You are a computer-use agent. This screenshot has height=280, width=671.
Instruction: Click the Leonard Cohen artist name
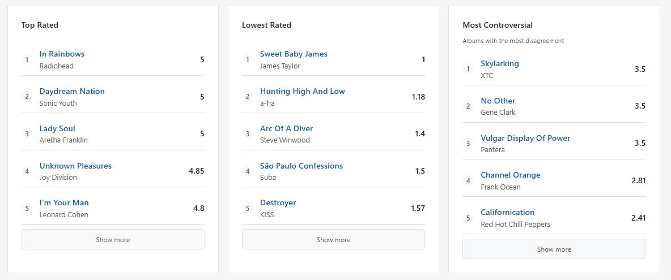coord(64,215)
